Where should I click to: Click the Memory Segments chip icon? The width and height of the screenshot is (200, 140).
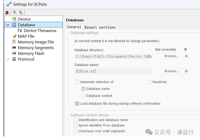(14, 48)
